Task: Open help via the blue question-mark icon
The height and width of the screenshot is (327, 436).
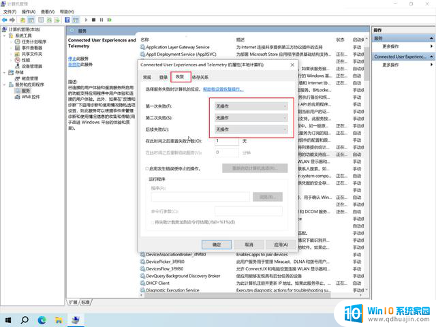Action: click(x=67, y=20)
